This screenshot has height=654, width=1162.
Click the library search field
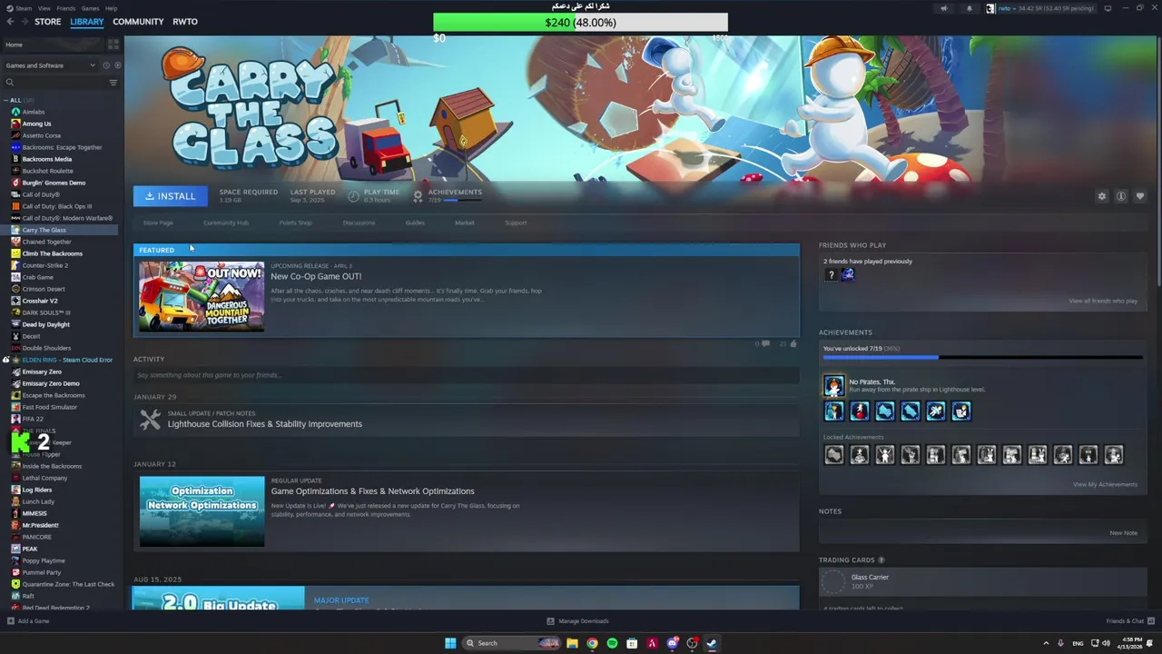[x=56, y=83]
